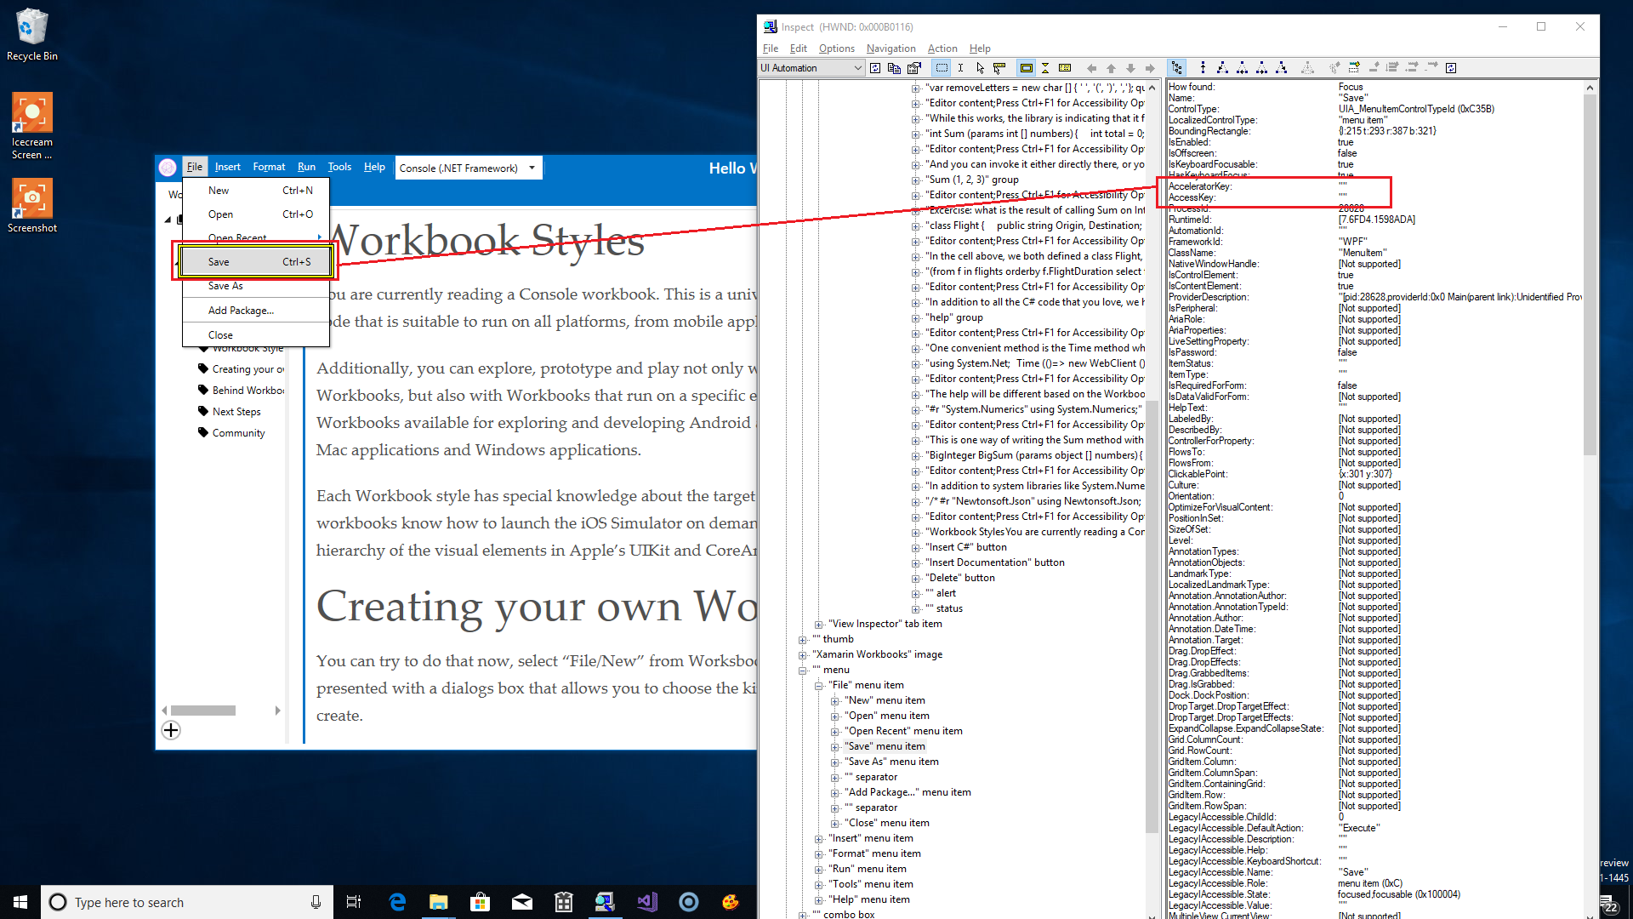Click Save As in the open File menu

pos(225,285)
